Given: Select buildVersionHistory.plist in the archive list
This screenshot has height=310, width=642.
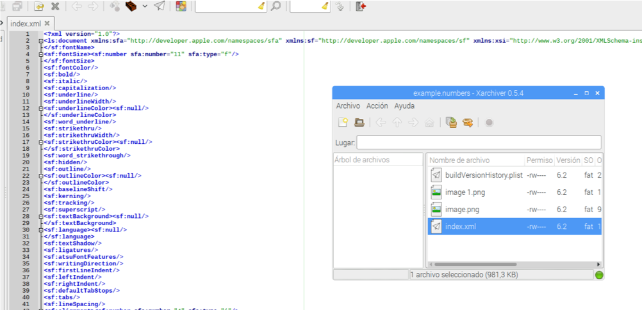Looking at the screenshot, I should (x=514, y=175).
